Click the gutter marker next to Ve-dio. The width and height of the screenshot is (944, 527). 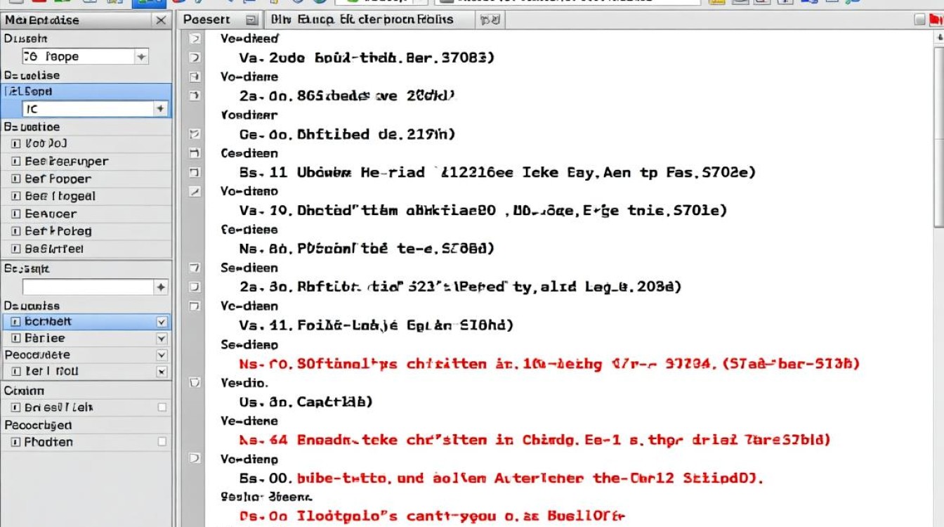tap(195, 383)
